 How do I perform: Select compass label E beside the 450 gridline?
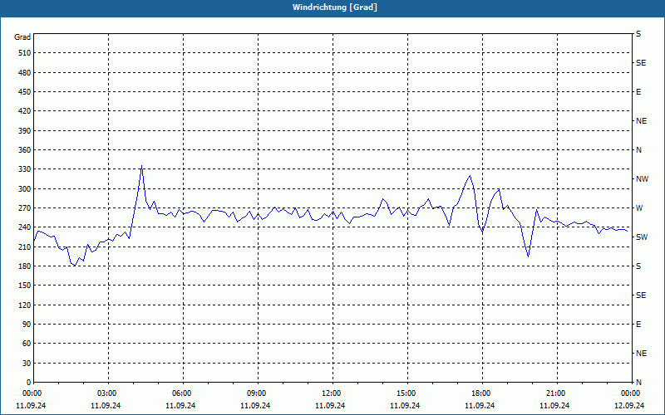coord(638,92)
